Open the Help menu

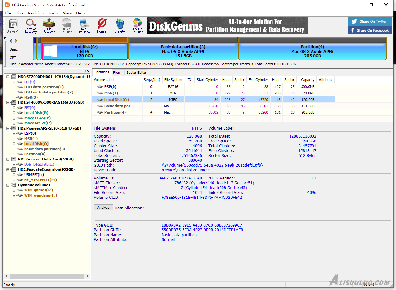(x=80, y=13)
